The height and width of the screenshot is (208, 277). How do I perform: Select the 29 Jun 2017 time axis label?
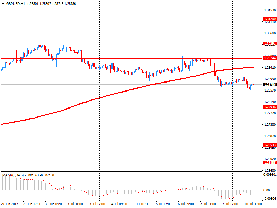pos(9,204)
